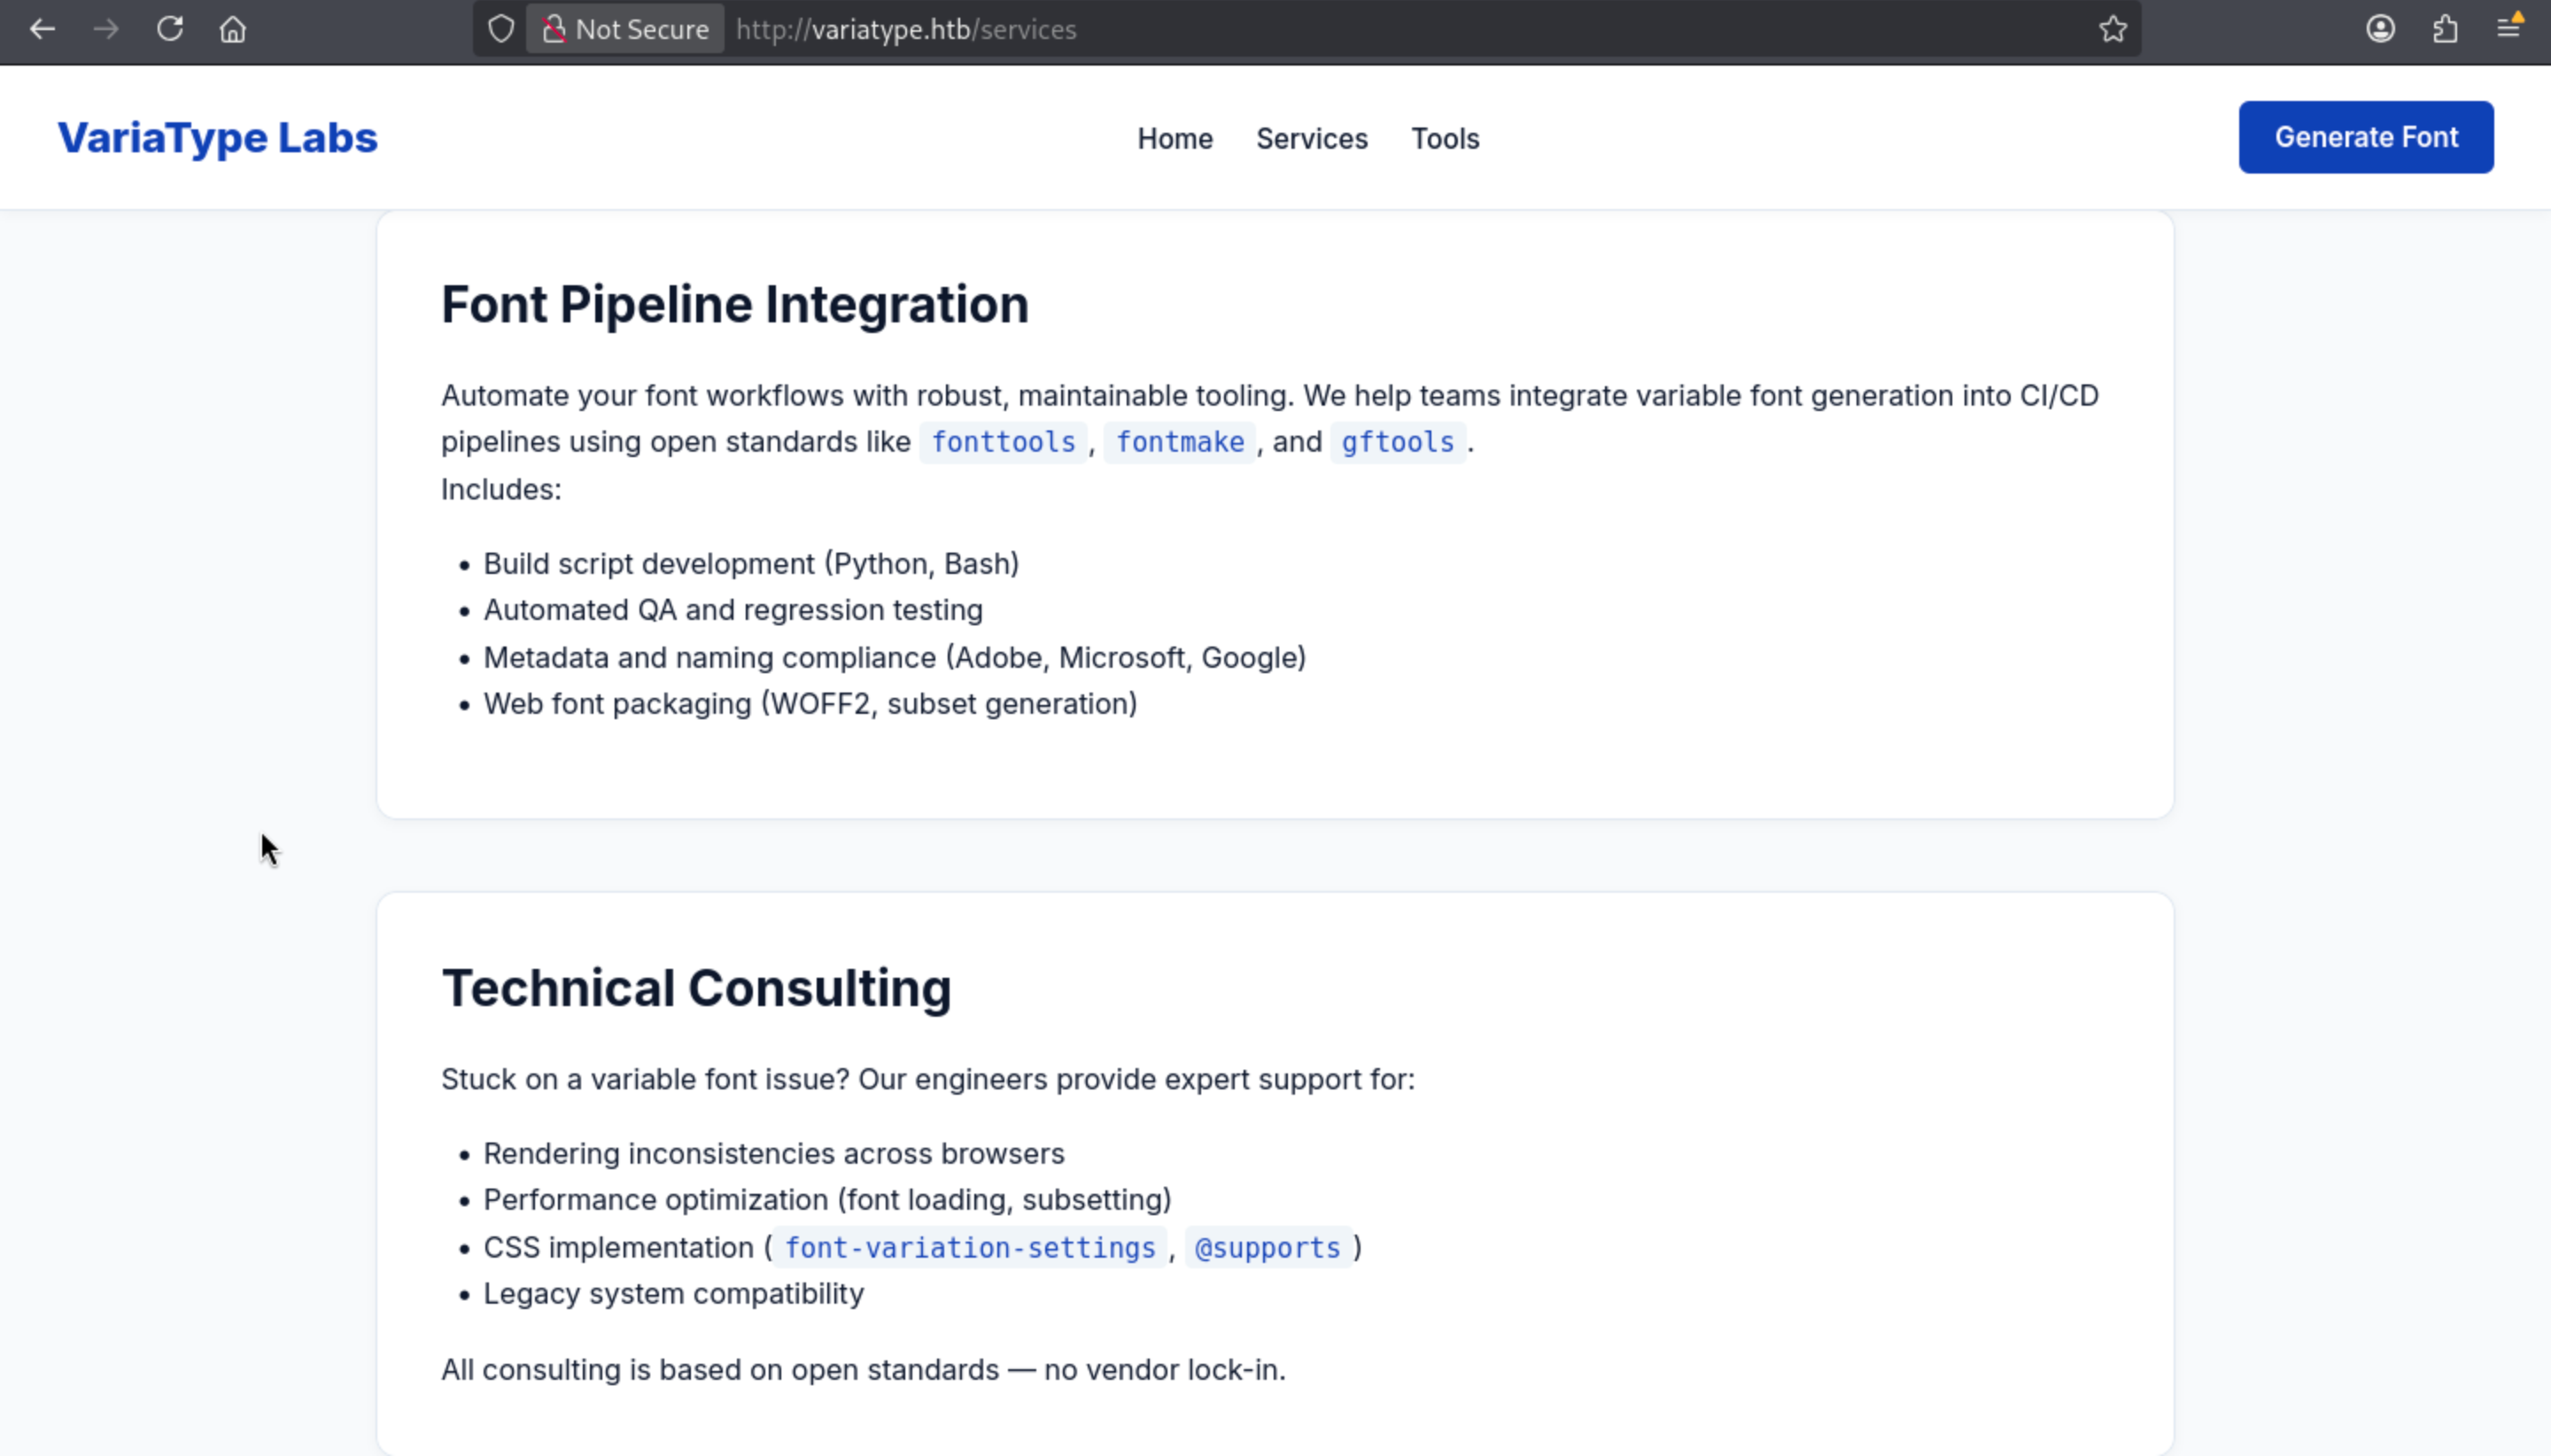Click the VariaType Labs logo
The width and height of the screenshot is (2551, 1456).
click(217, 137)
